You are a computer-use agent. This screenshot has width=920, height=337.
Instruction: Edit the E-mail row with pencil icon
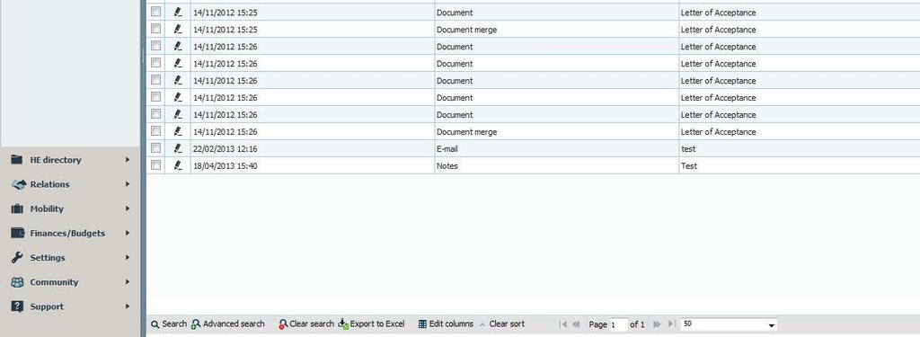(179, 148)
